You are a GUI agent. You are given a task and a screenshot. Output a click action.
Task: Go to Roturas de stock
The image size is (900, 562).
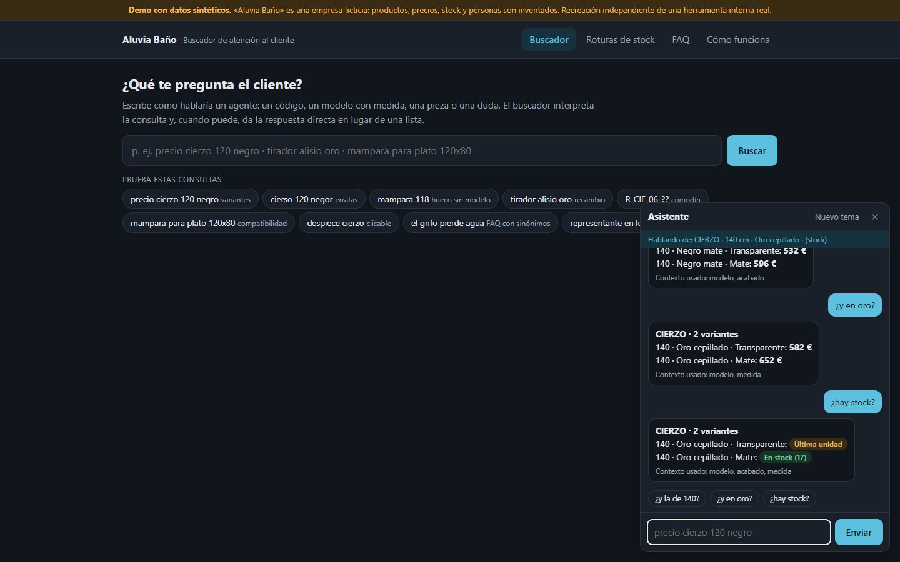click(x=620, y=39)
